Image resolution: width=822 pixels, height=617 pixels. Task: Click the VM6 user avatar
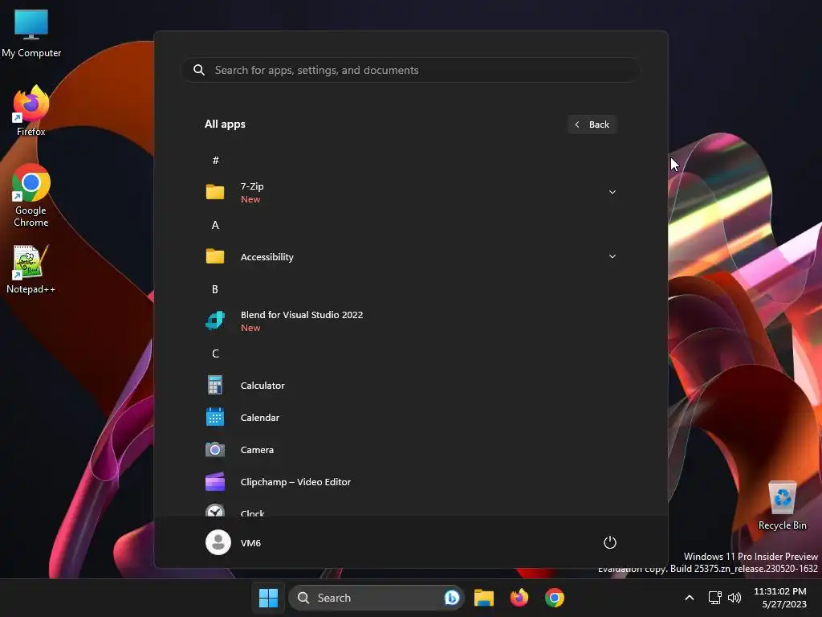[218, 542]
